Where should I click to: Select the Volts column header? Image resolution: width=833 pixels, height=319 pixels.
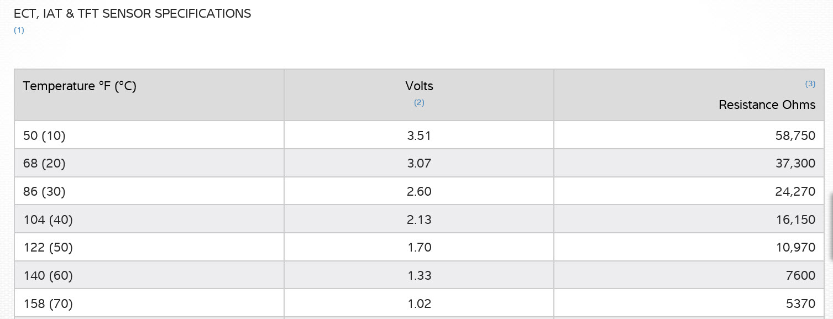click(419, 86)
